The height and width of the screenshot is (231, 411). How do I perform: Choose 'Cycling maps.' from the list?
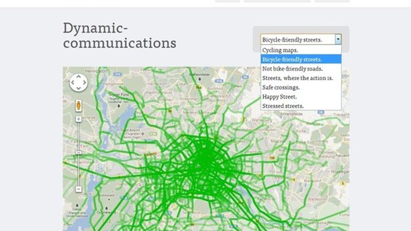pos(301,50)
